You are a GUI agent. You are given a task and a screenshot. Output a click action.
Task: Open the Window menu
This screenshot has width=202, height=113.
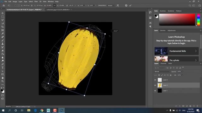50,2
